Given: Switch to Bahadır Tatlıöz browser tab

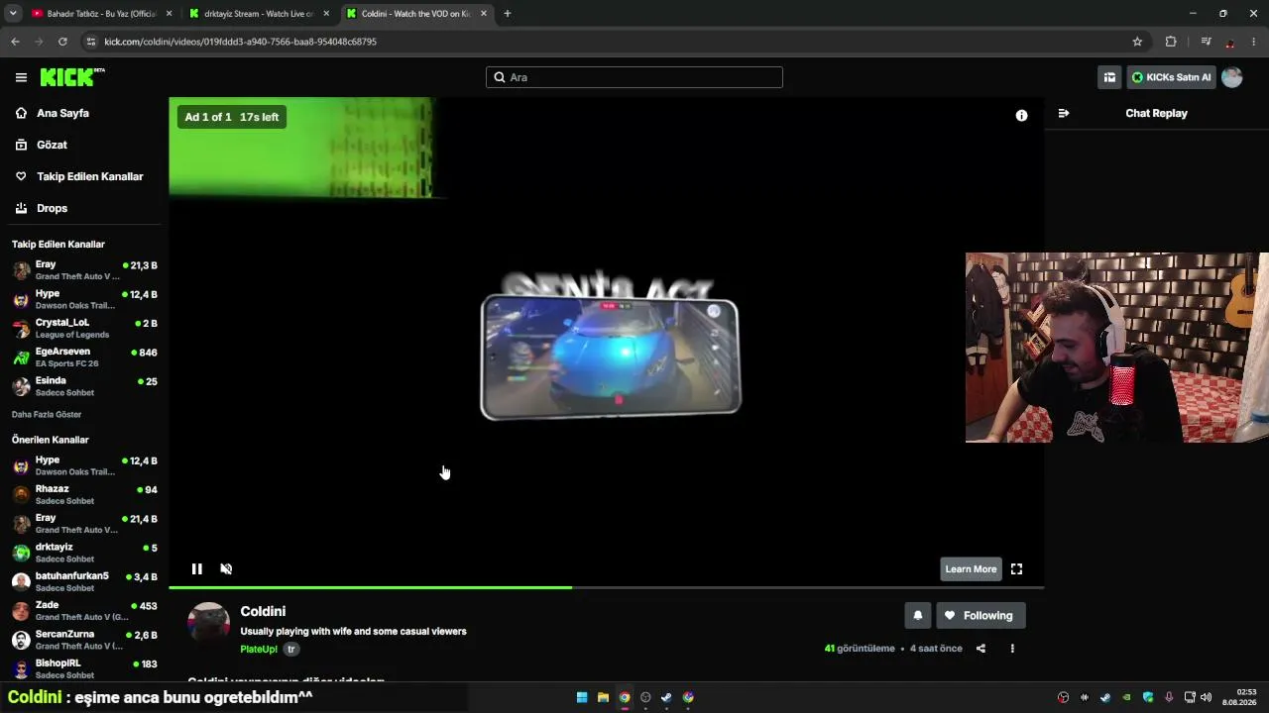Looking at the screenshot, I should point(101,14).
